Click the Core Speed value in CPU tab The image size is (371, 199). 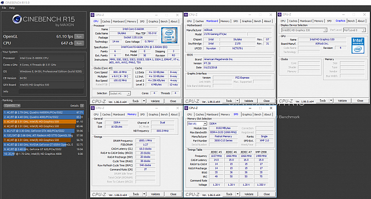pyautogui.click(x=120, y=72)
